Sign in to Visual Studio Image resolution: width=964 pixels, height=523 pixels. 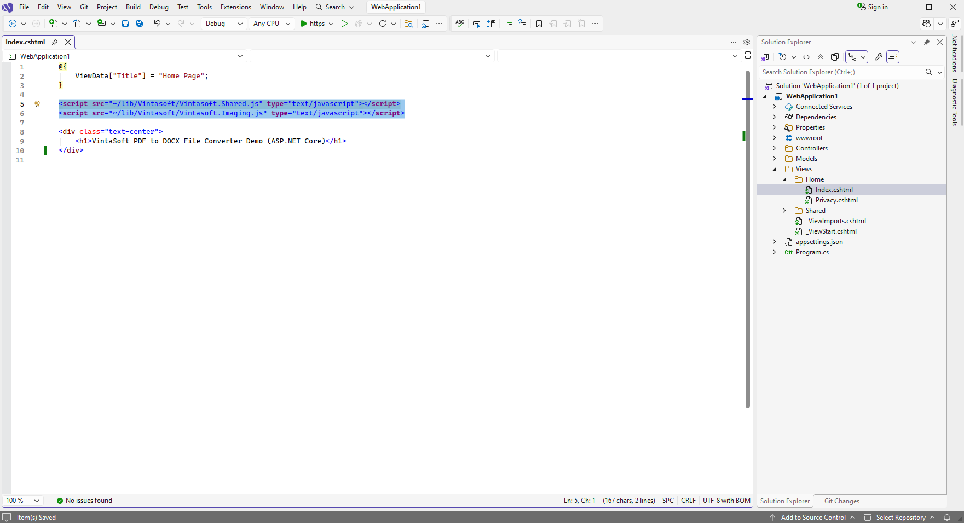[x=873, y=7]
